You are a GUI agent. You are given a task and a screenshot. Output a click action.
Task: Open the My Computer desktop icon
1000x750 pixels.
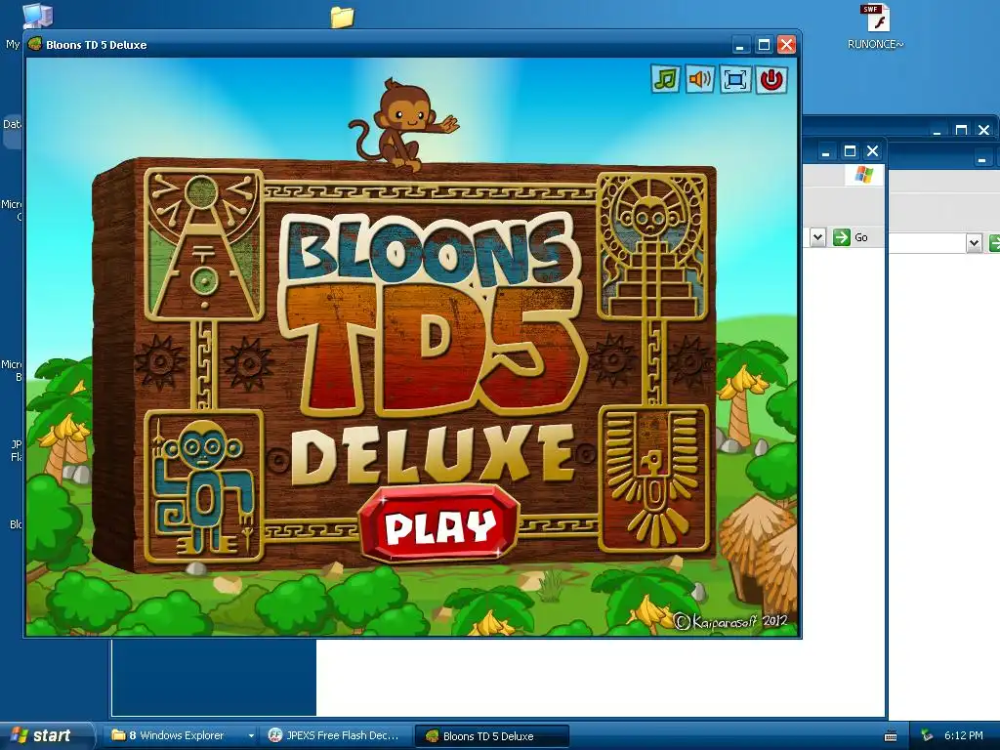point(36,16)
